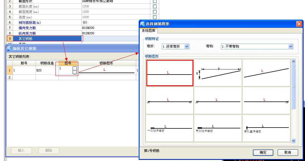Click the 筋号 cell containing 1
305x161 pixels.
point(24,70)
